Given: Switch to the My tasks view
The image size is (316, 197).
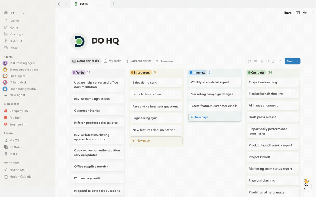Looking at the screenshot, I should click(x=113, y=61).
